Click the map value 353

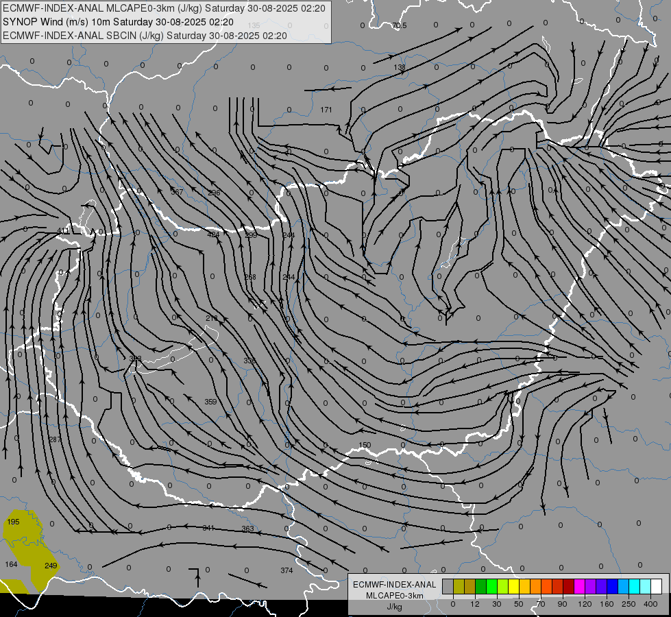[x=135, y=359]
